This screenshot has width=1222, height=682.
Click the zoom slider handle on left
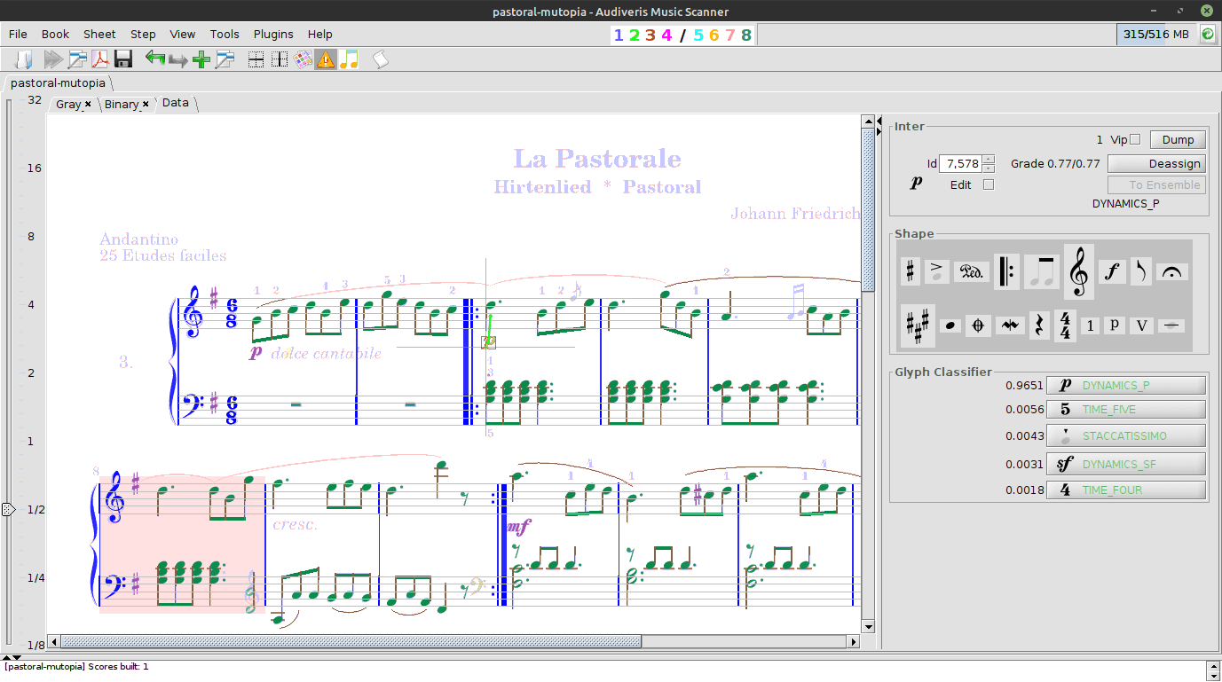(8, 509)
